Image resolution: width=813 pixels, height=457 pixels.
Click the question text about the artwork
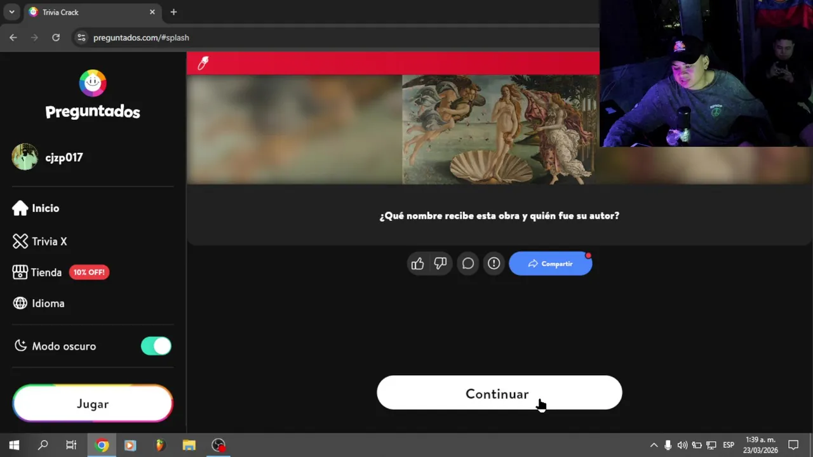(x=499, y=216)
